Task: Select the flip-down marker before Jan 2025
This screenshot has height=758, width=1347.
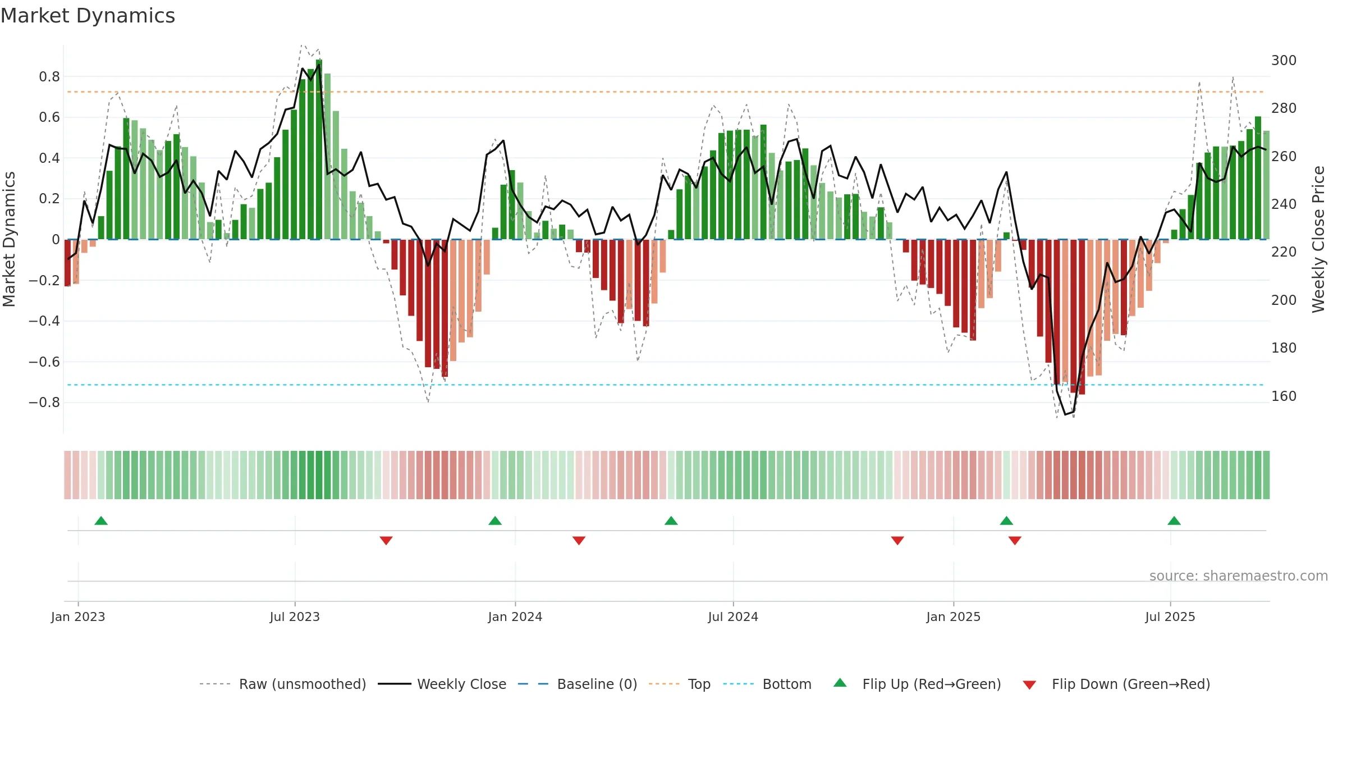Action: click(897, 541)
